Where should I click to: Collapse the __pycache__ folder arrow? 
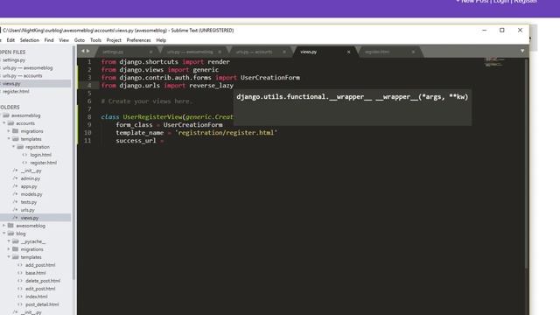pyautogui.click(x=9, y=241)
